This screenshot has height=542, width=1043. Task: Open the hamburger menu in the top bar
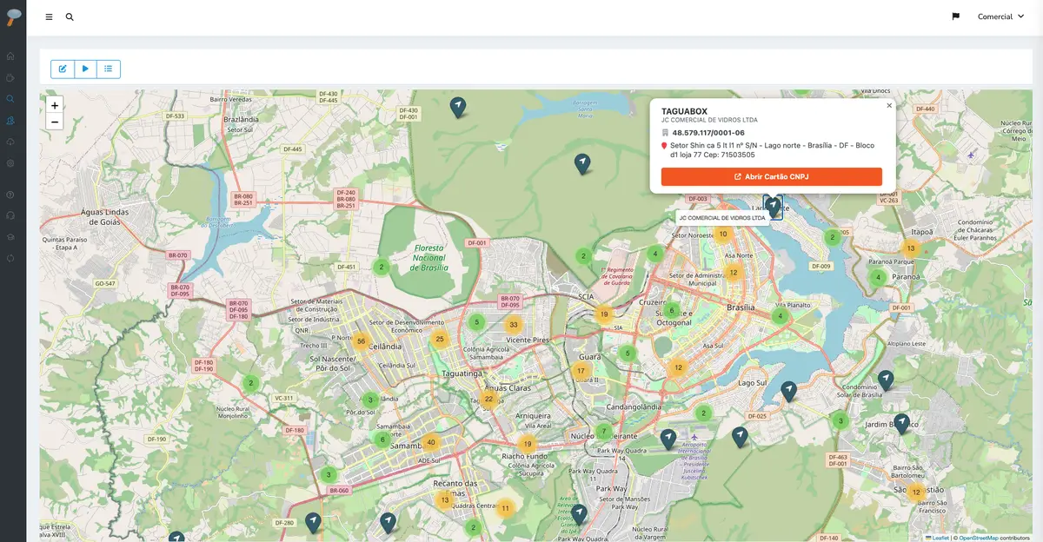49,17
